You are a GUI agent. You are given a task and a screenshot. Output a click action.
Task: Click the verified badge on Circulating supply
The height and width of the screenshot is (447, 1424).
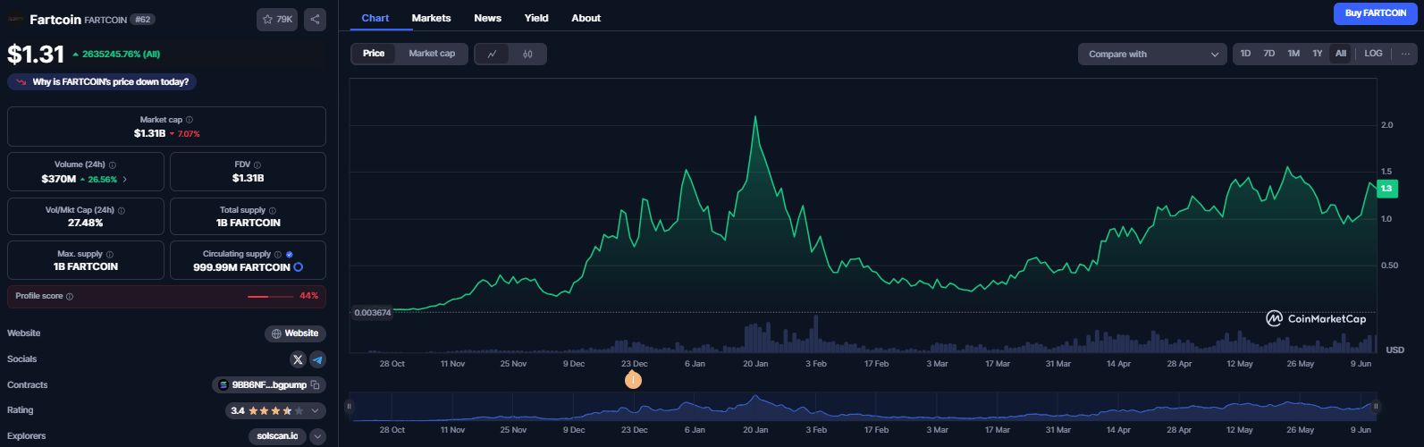[290, 254]
